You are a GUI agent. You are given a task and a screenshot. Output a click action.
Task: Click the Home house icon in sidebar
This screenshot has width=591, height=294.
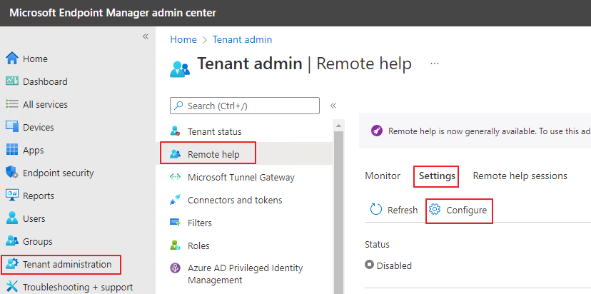[x=12, y=59]
